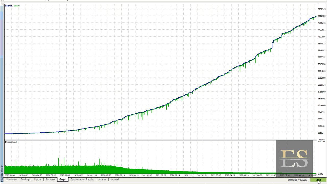Image resolution: width=327 pixels, height=184 pixels.
Task: Click the 2020.06.10 date label
Action: tap(51, 176)
